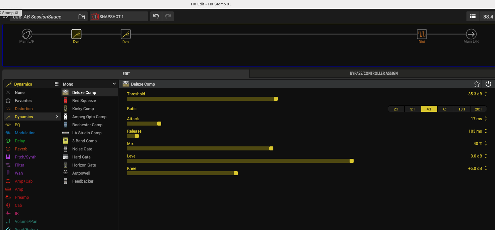Click the Release value stepper arrows
This screenshot has width=495, height=230.
[x=486, y=131]
